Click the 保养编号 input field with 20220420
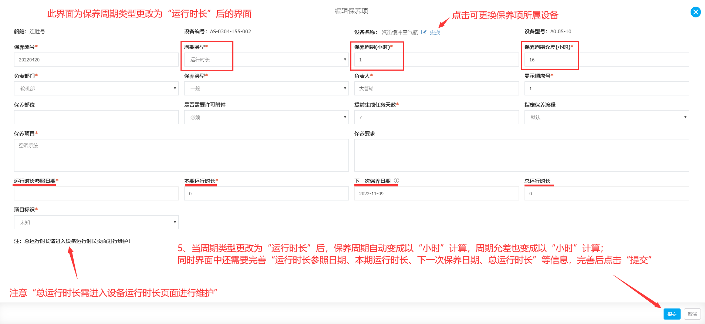The height and width of the screenshot is (324, 705). (x=96, y=60)
